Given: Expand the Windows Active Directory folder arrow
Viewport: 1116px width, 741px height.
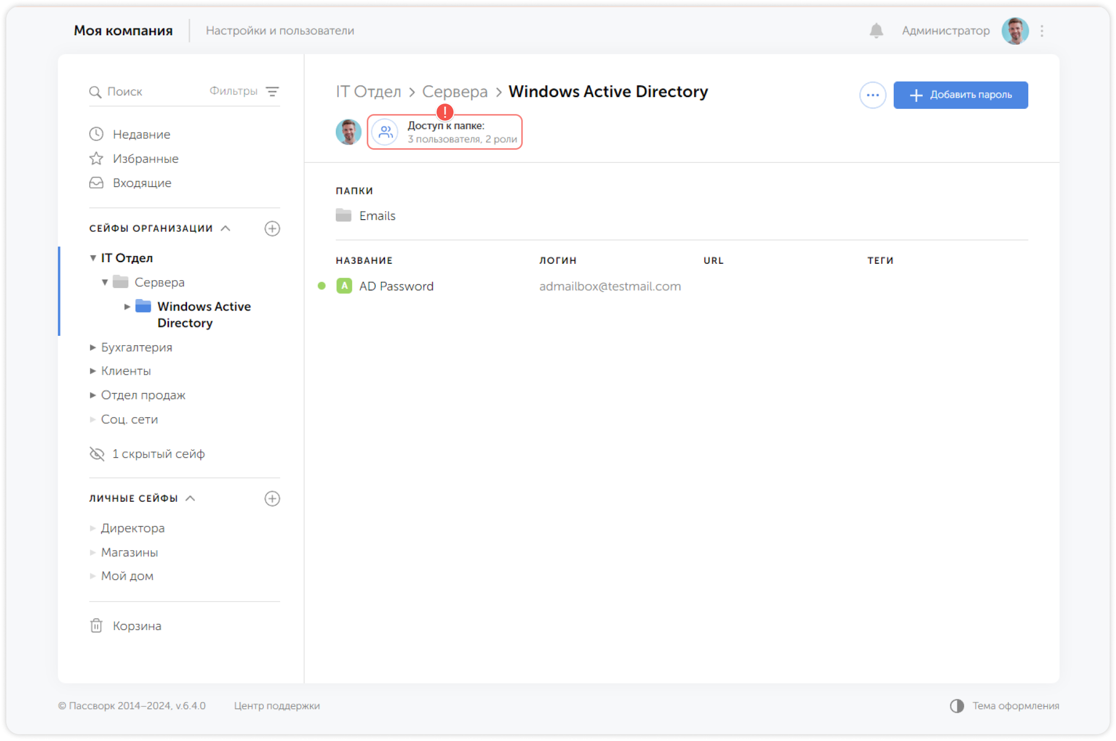Looking at the screenshot, I should [x=127, y=306].
